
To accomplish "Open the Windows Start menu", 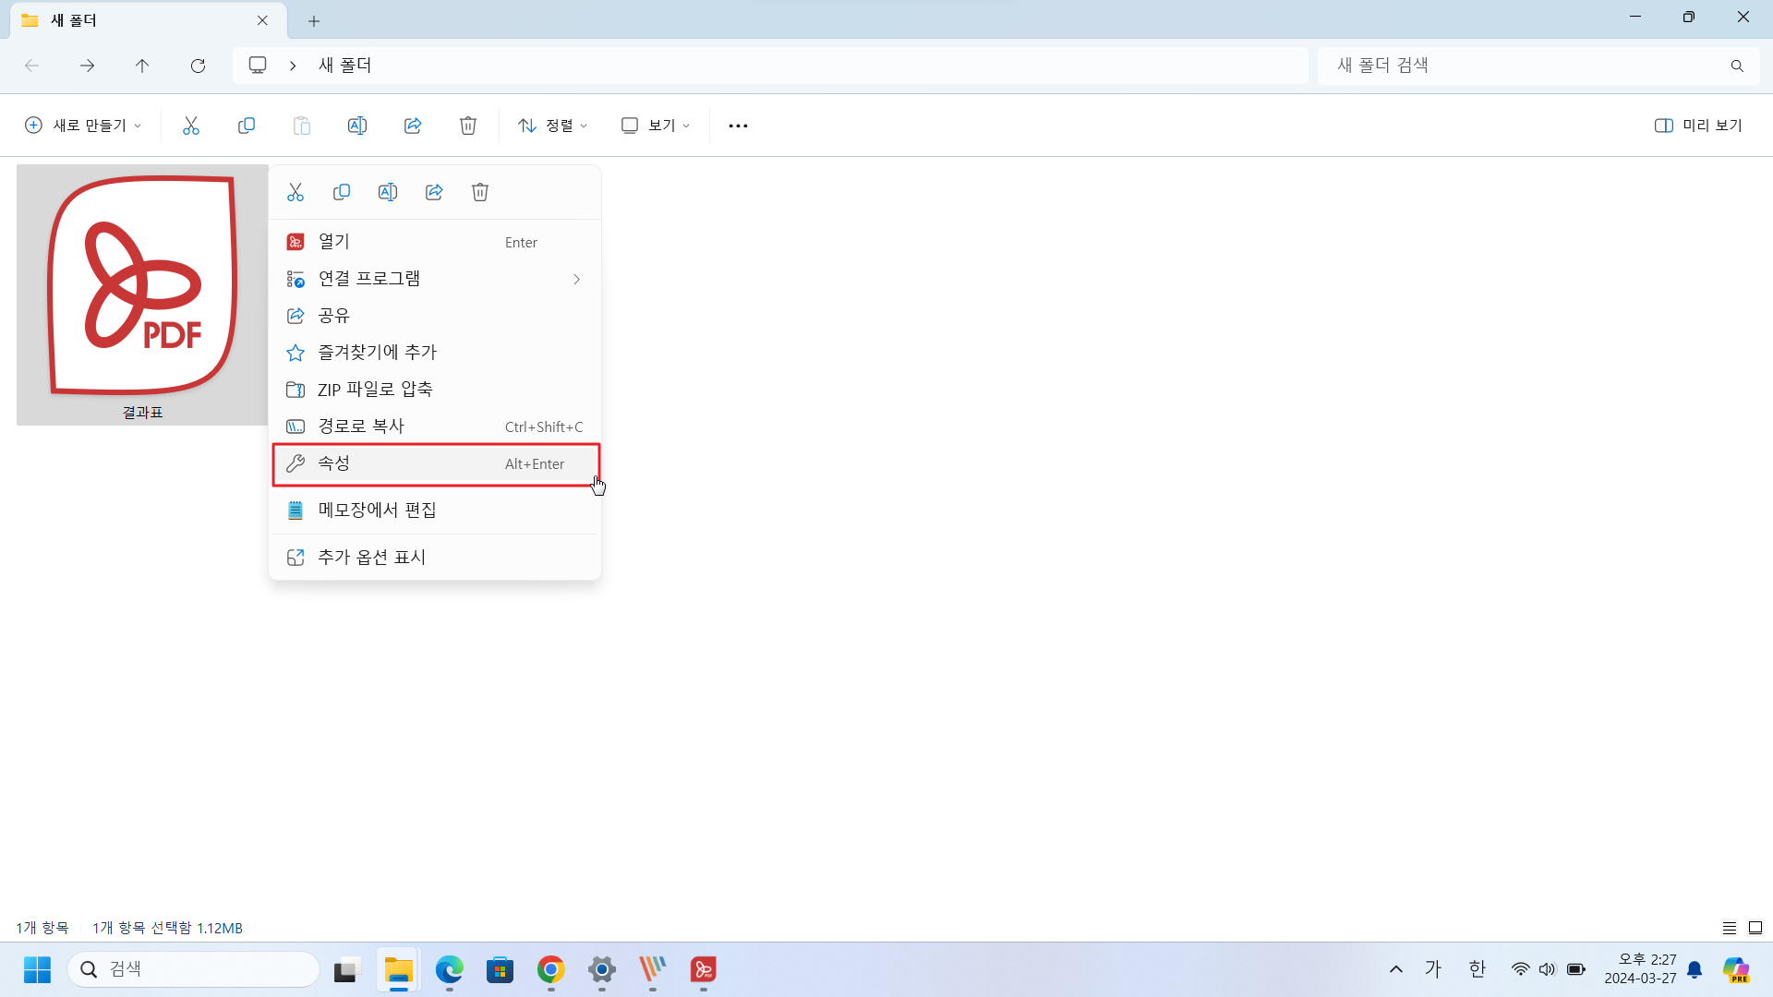I will click(x=37, y=969).
